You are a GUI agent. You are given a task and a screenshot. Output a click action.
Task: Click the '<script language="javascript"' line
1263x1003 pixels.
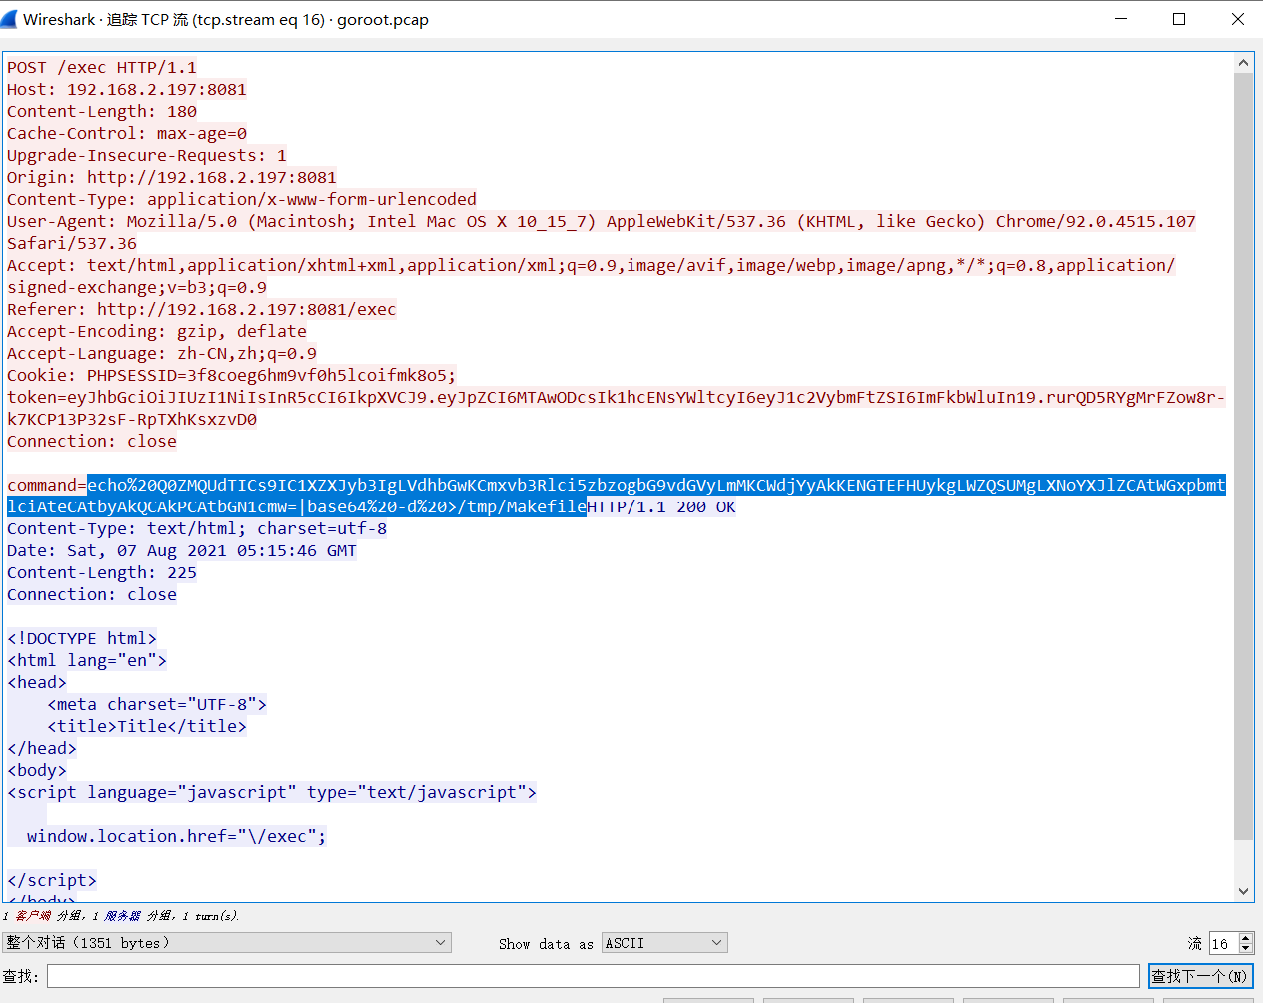coord(272,792)
